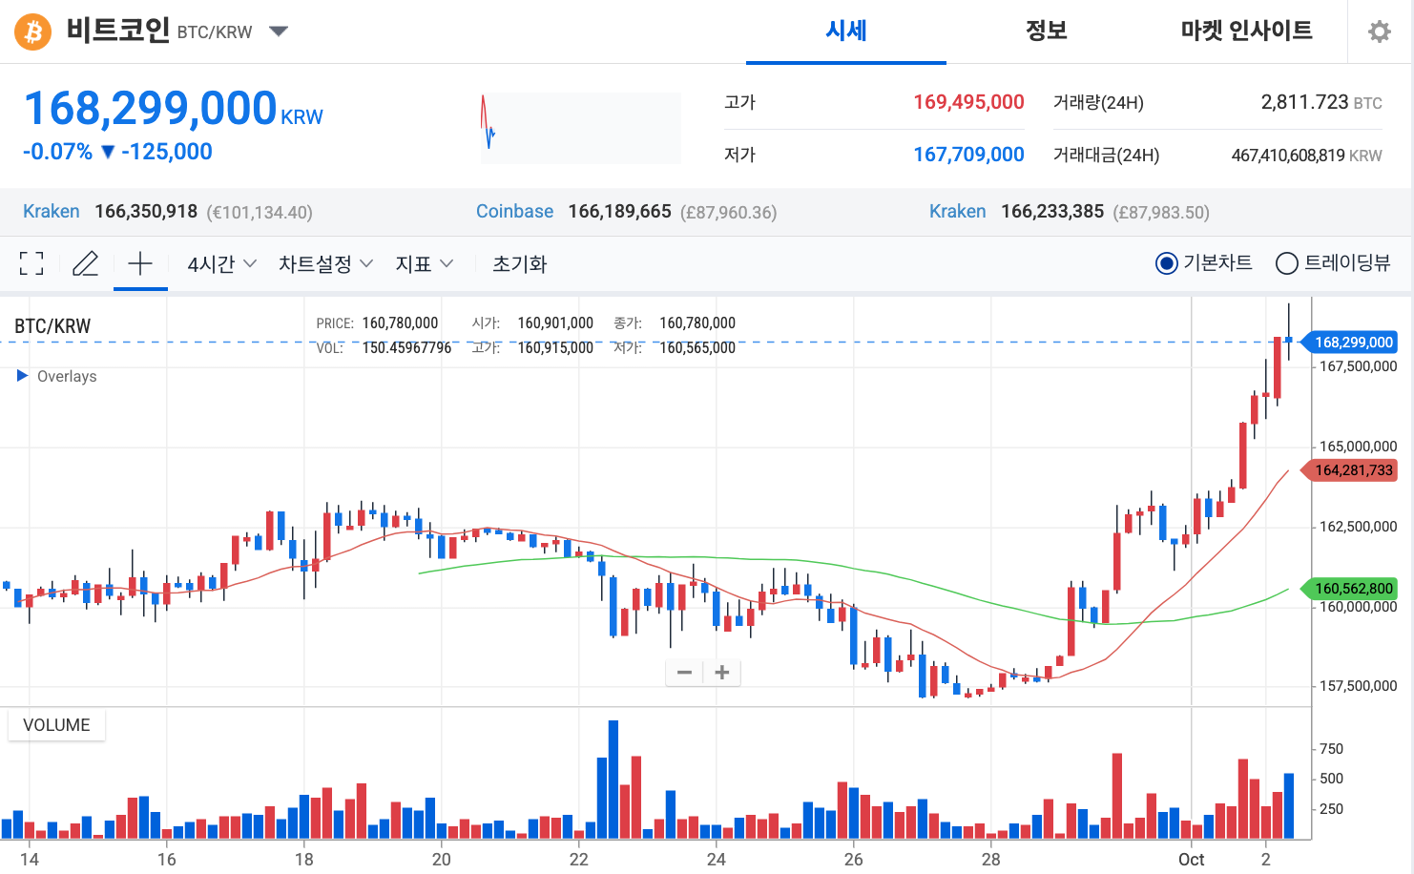
Task: Activate the crosshair plus tool
Action: [x=140, y=263]
